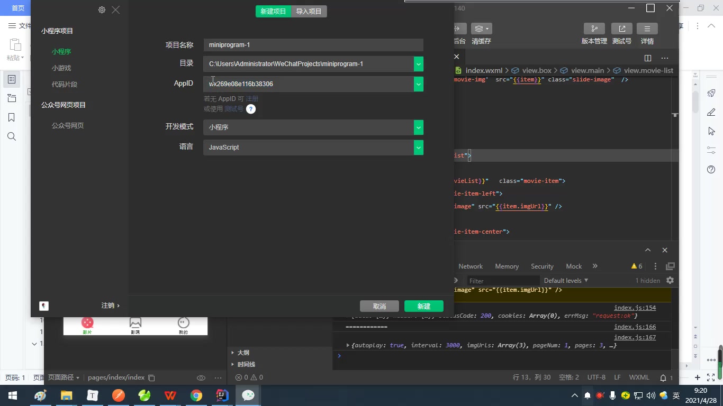
Task: Open the question mark help icon
Action: coord(251,109)
